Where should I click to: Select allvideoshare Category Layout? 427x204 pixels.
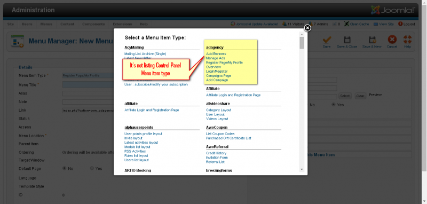point(219,110)
